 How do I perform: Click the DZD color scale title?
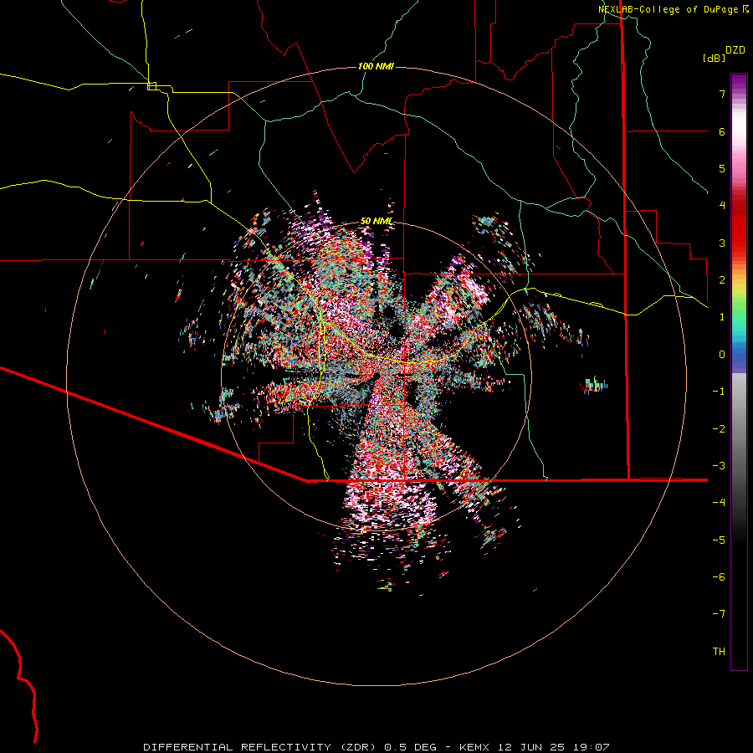coord(735,50)
